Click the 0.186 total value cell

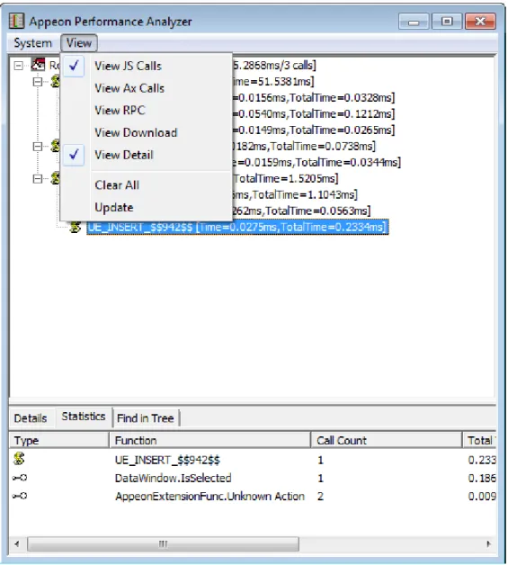coord(482,478)
